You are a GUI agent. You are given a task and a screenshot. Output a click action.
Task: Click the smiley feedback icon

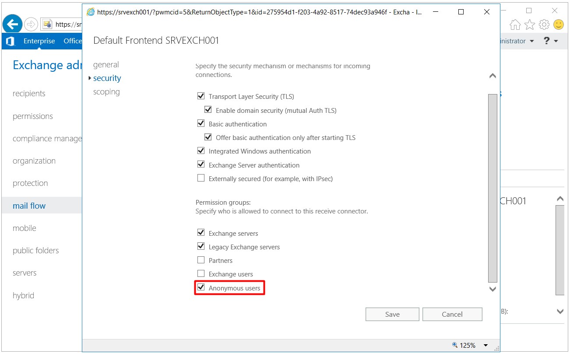pos(559,24)
